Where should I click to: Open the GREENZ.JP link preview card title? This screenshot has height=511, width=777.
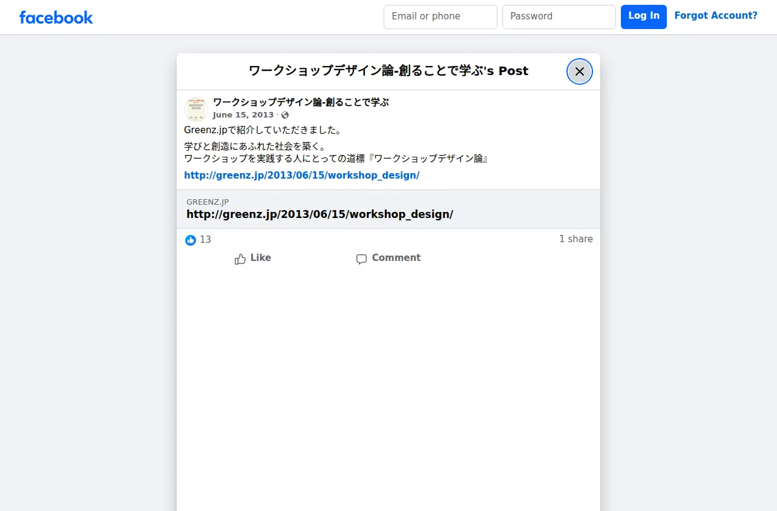click(x=320, y=214)
